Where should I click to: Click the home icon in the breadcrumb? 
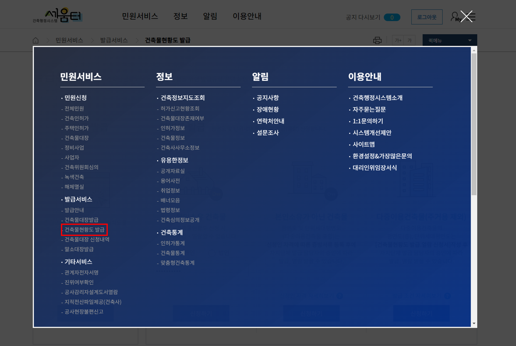[36, 40]
